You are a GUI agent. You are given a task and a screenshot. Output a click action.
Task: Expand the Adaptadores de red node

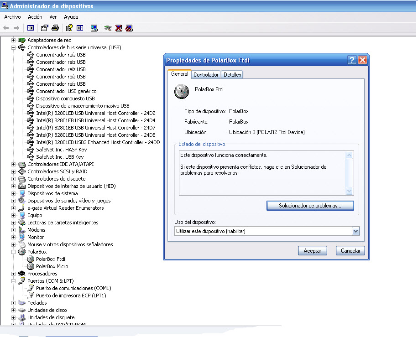(13, 40)
